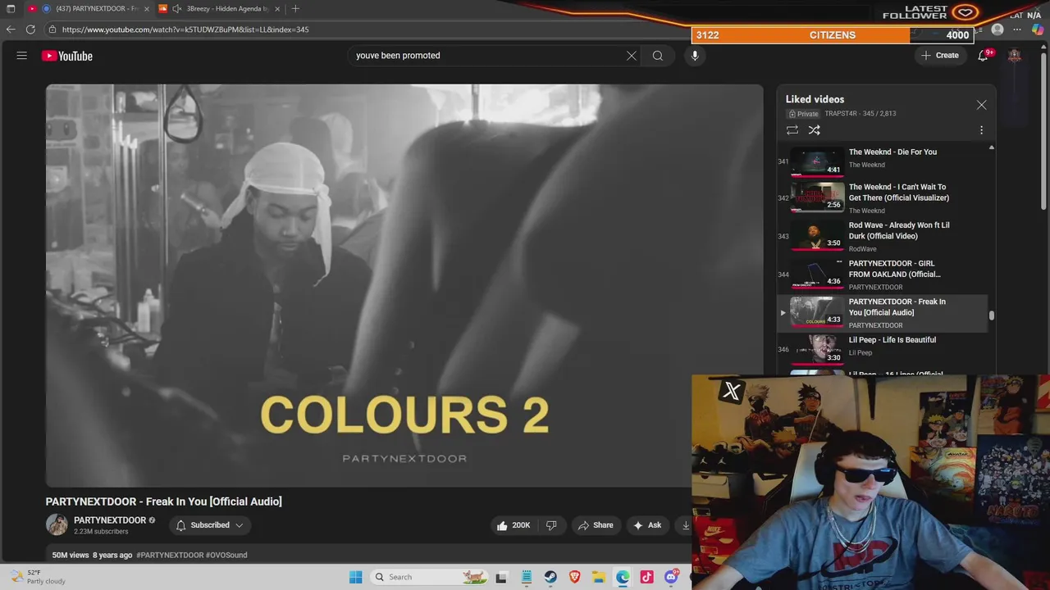Open a new browser tab
This screenshot has height=590, width=1050.
tap(295, 9)
